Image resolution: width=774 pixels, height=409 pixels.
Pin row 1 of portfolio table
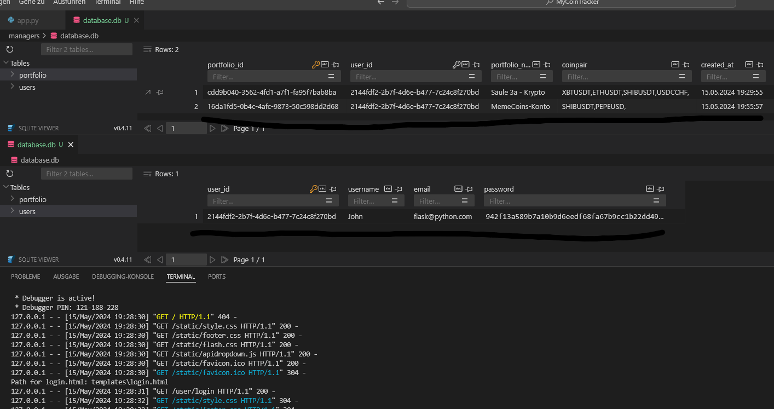[160, 93]
